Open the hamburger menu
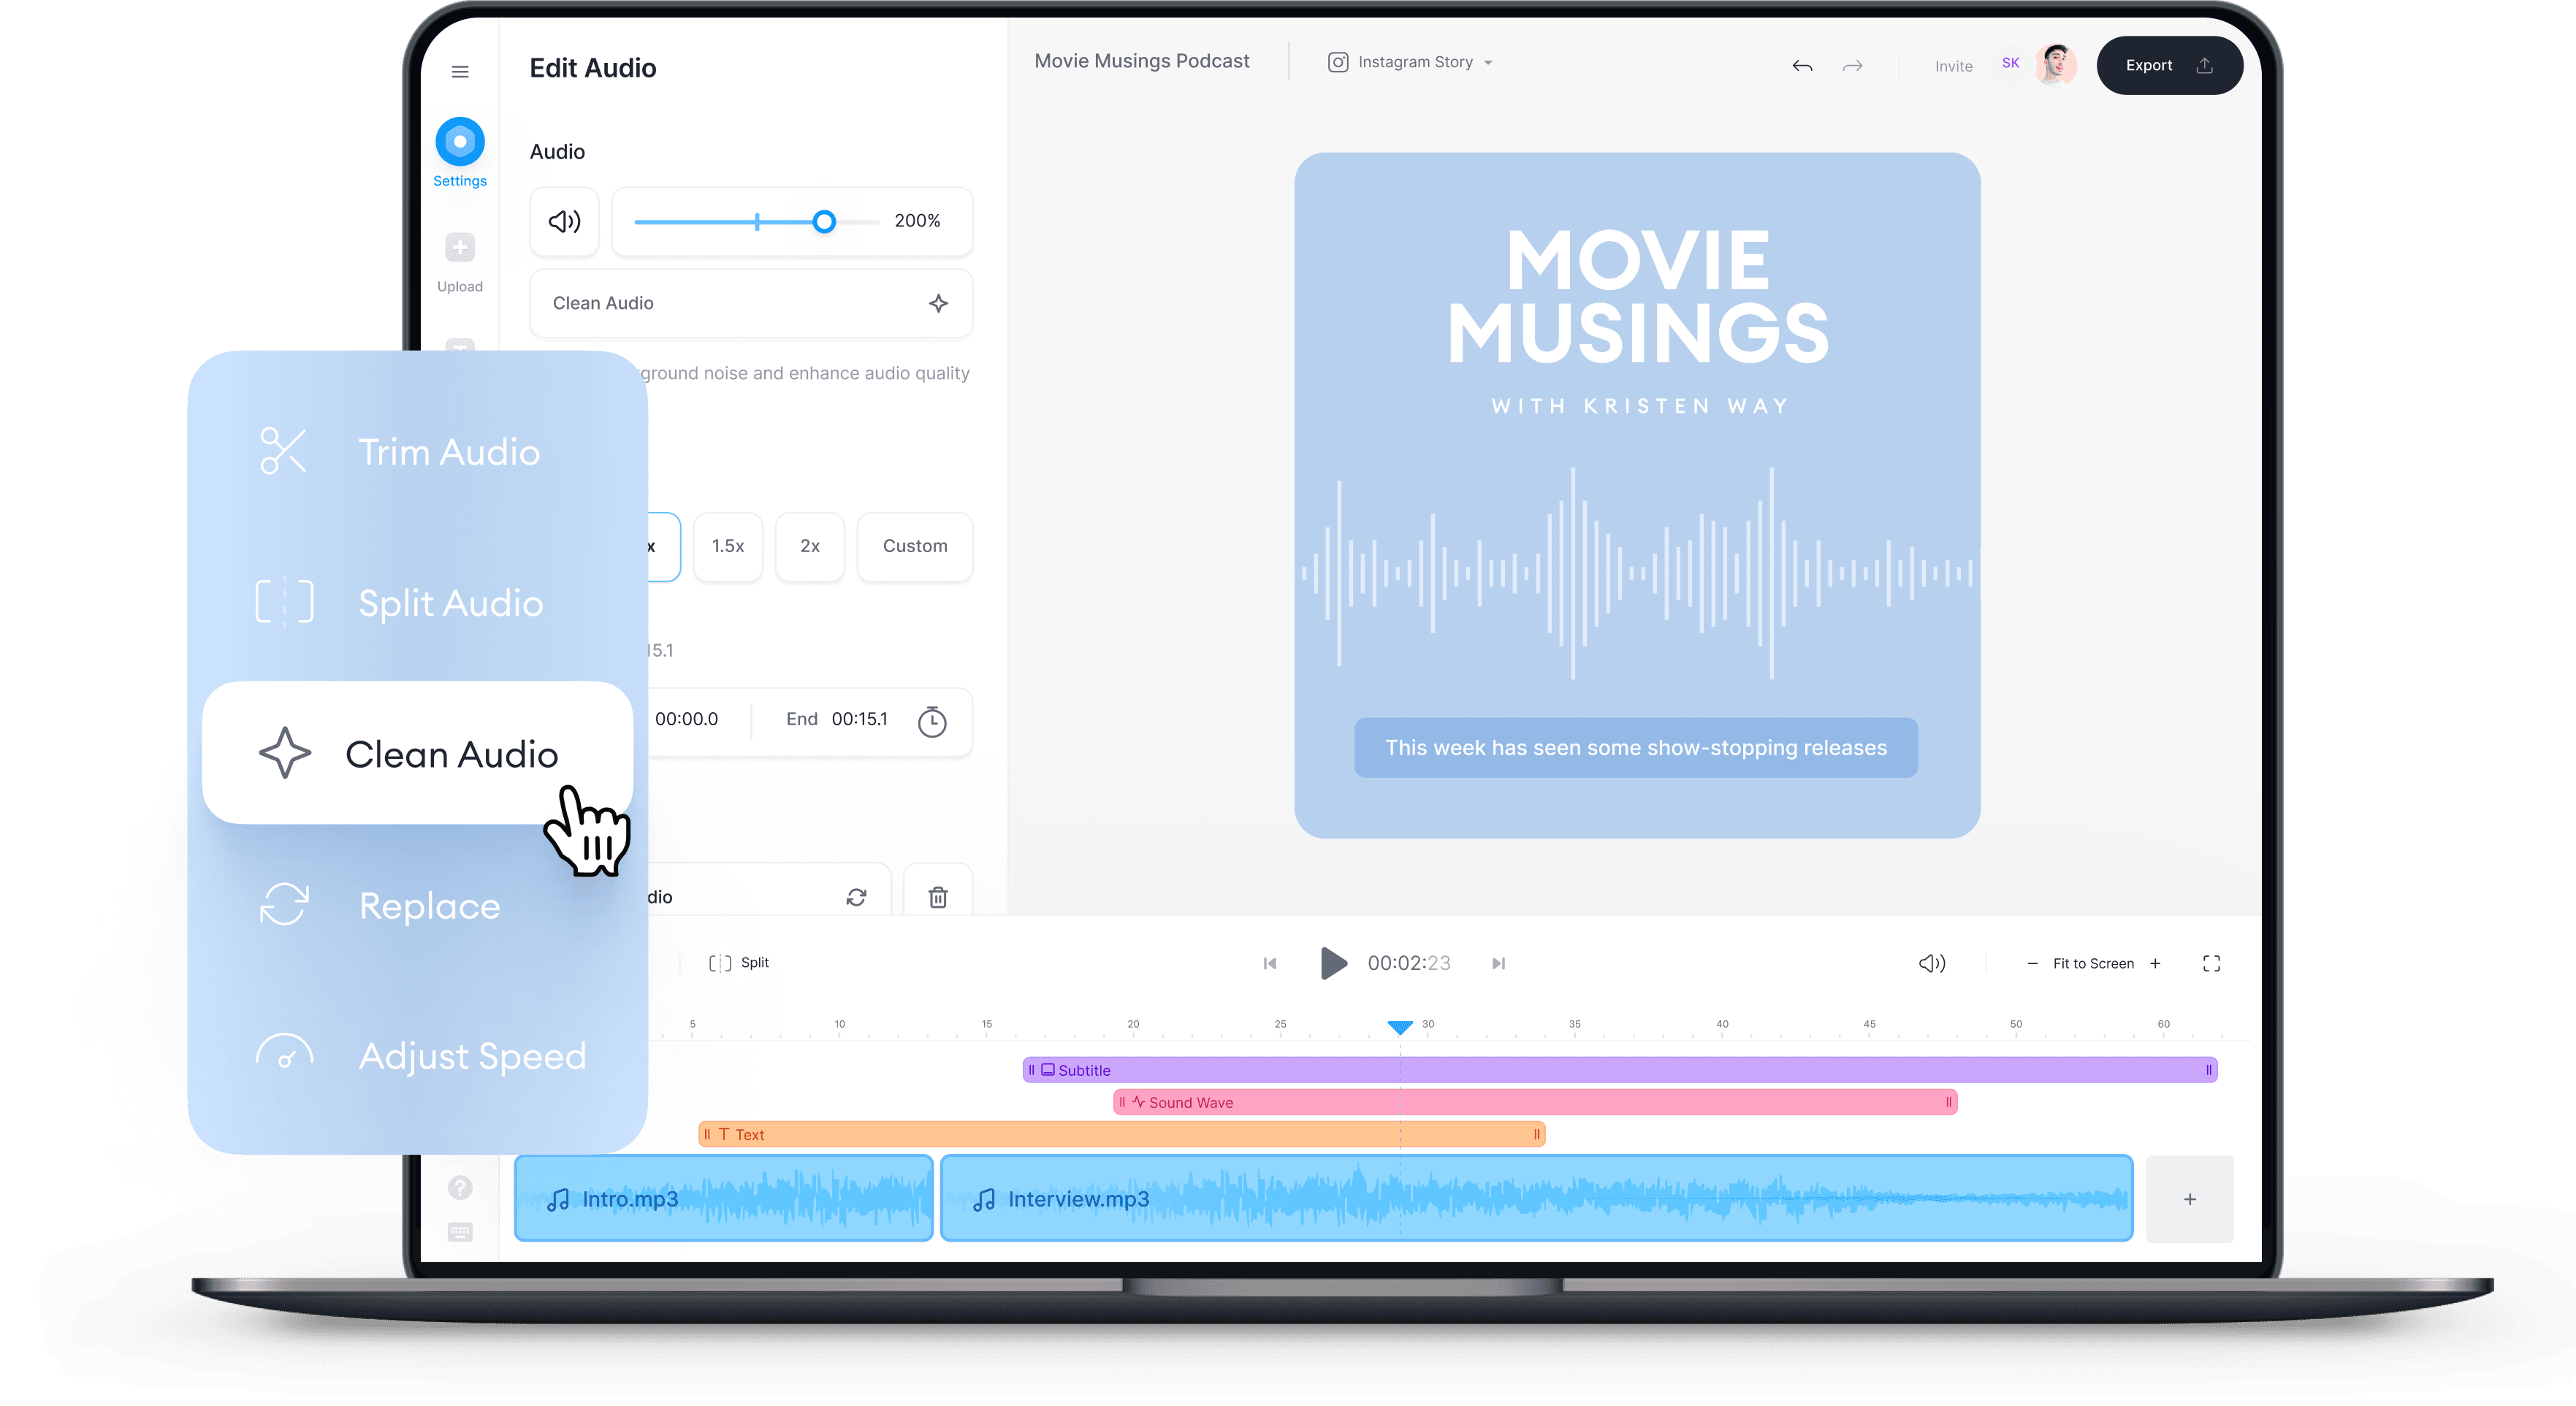The width and height of the screenshot is (2576, 1406). [460, 71]
